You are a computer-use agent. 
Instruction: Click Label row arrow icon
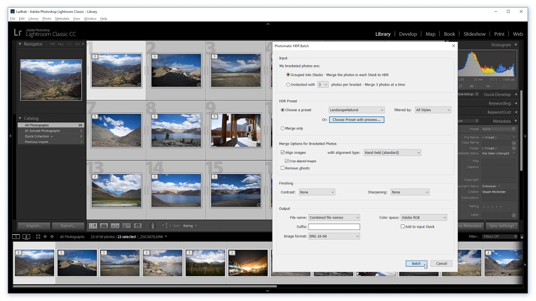click(x=514, y=215)
